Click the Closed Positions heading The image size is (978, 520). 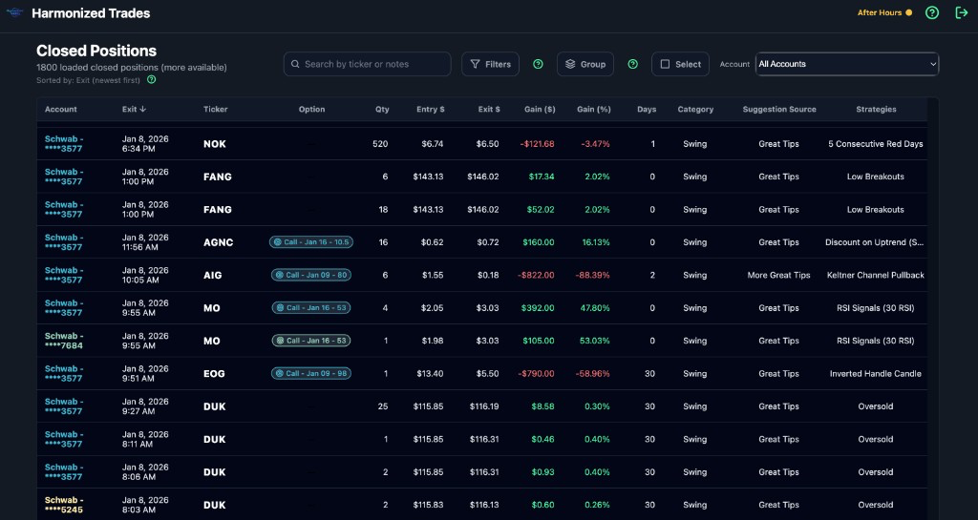tap(96, 51)
